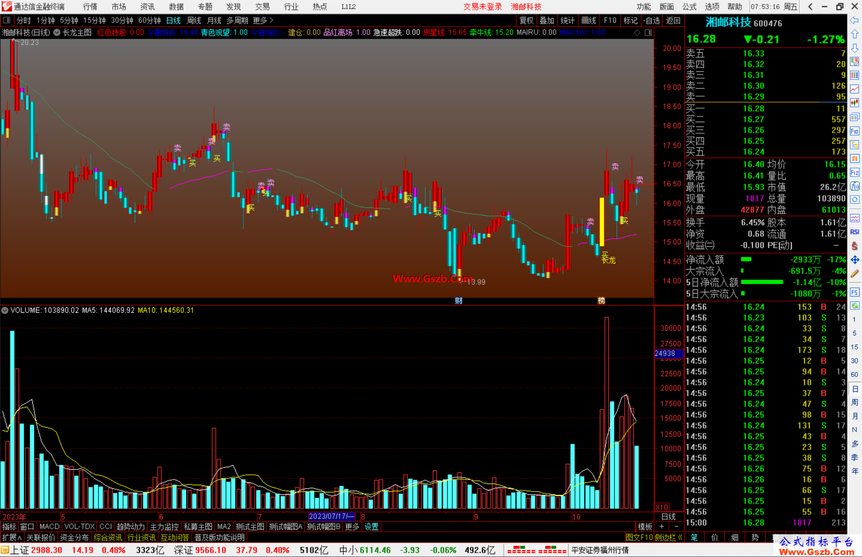862x557 pixels.
Task: Open the red trend line chart icon
Action: (x=854, y=89)
